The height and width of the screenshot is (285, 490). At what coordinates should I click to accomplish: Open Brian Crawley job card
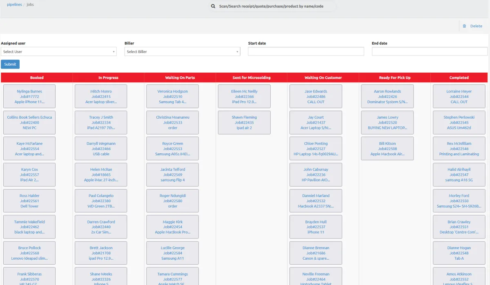coord(459,227)
